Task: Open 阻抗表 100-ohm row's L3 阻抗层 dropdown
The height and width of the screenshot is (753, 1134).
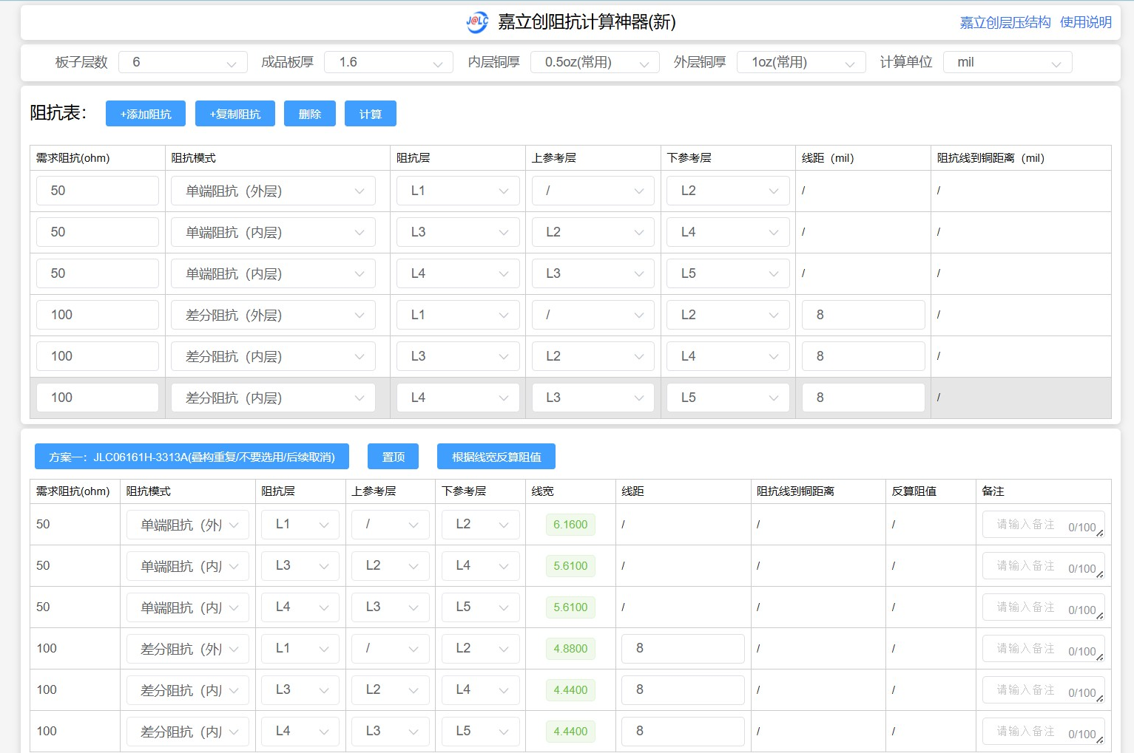Action: tap(458, 356)
